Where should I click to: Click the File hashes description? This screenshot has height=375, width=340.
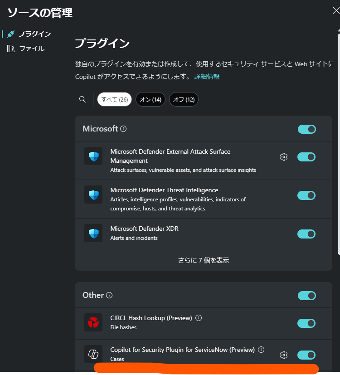click(x=123, y=327)
